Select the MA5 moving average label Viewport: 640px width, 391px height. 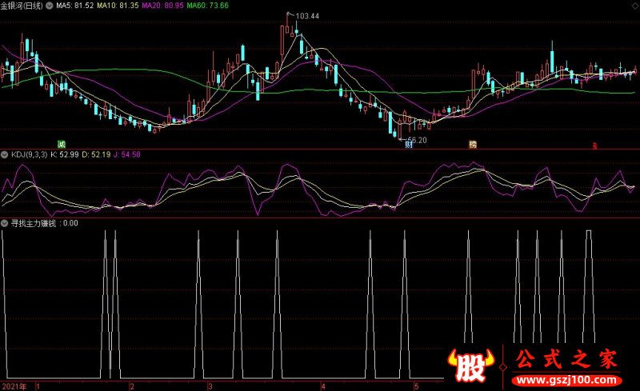pos(74,6)
